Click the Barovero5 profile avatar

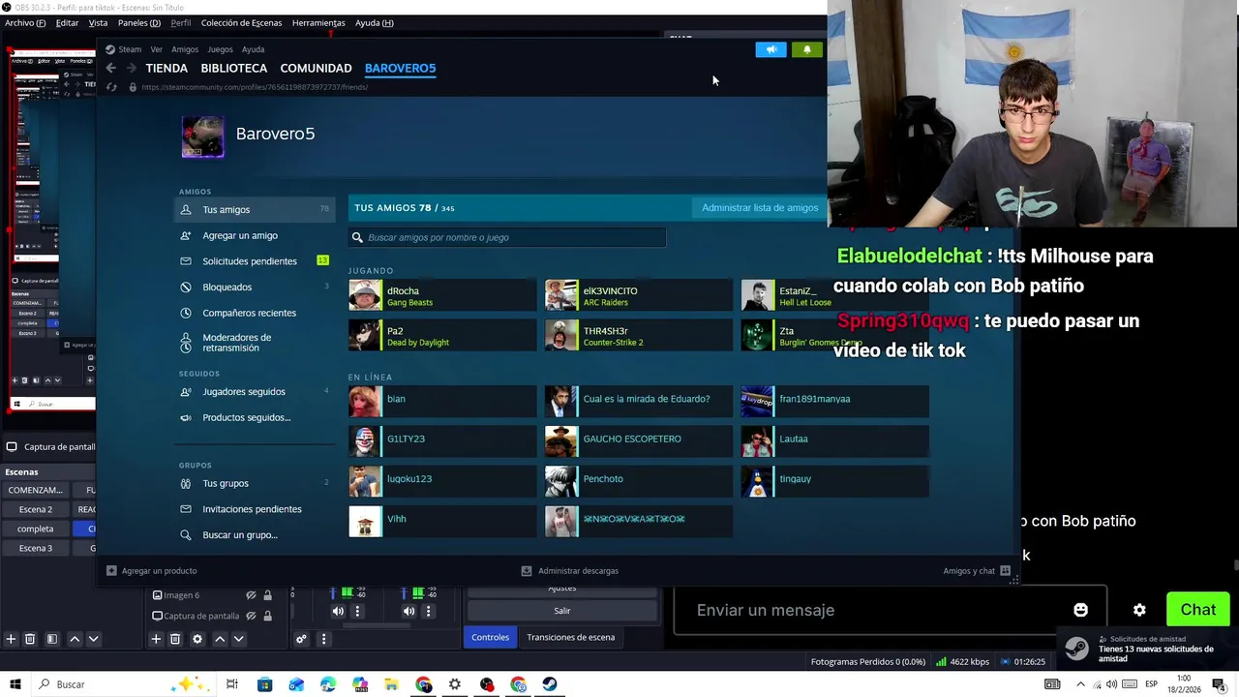click(203, 136)
